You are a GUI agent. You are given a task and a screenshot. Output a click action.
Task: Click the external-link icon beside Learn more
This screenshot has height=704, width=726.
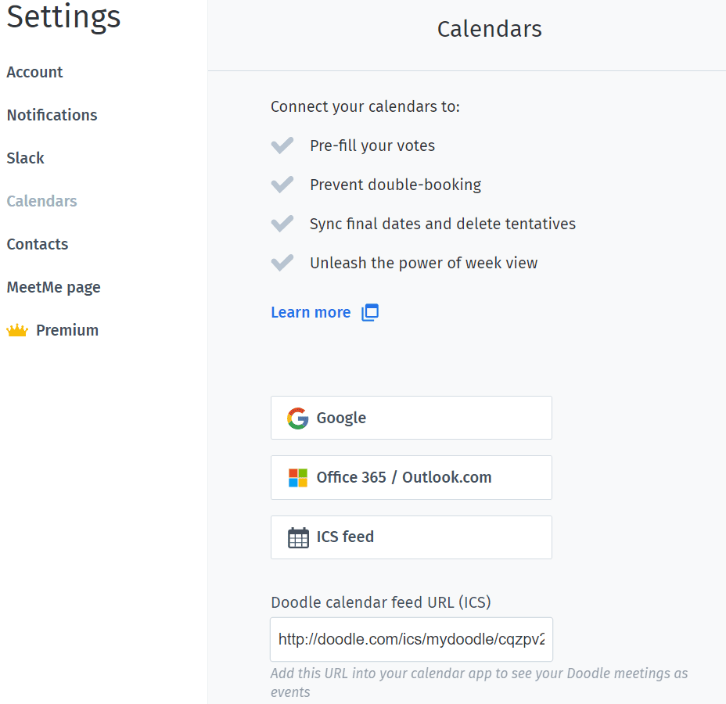[370, 312]
